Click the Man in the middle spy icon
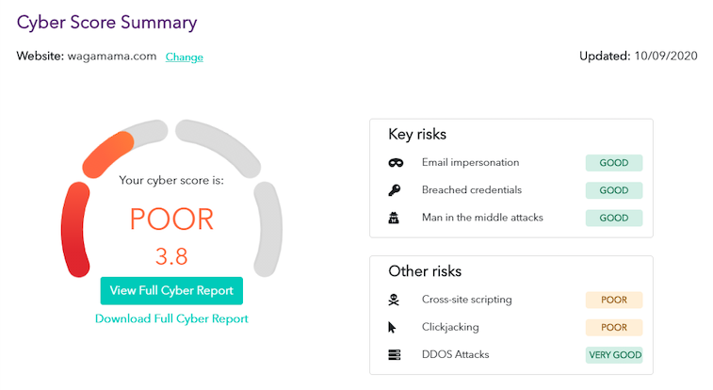713x390 pixels. click(395, 218)
